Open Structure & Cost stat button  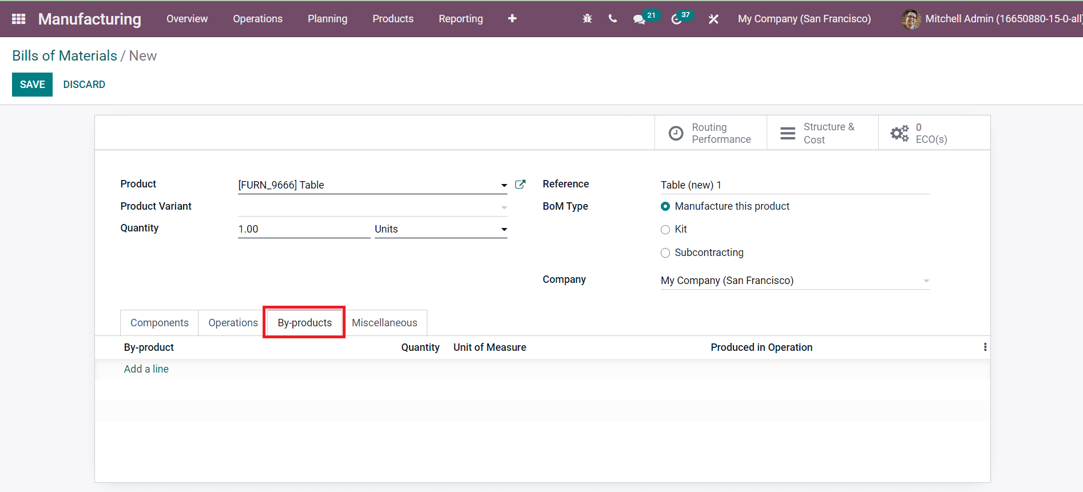click(x=822, y=133)
